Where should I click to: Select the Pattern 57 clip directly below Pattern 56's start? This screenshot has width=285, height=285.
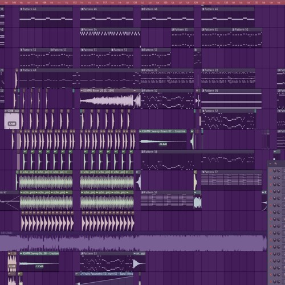click(167, 201)
